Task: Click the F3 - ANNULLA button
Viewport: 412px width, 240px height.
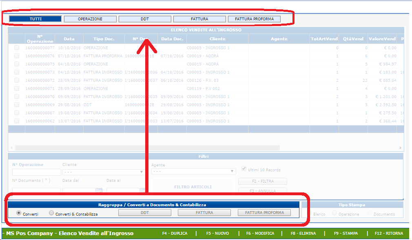Action: tap(263, 190)
